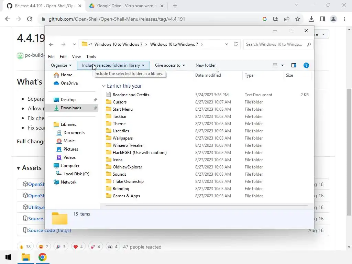
Task: Open the address bar history dropdown
Action: pos(227,44)
